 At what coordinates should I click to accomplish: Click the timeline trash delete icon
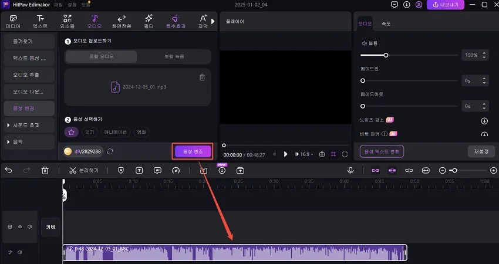pyautogui.click(x=45, y=170)
